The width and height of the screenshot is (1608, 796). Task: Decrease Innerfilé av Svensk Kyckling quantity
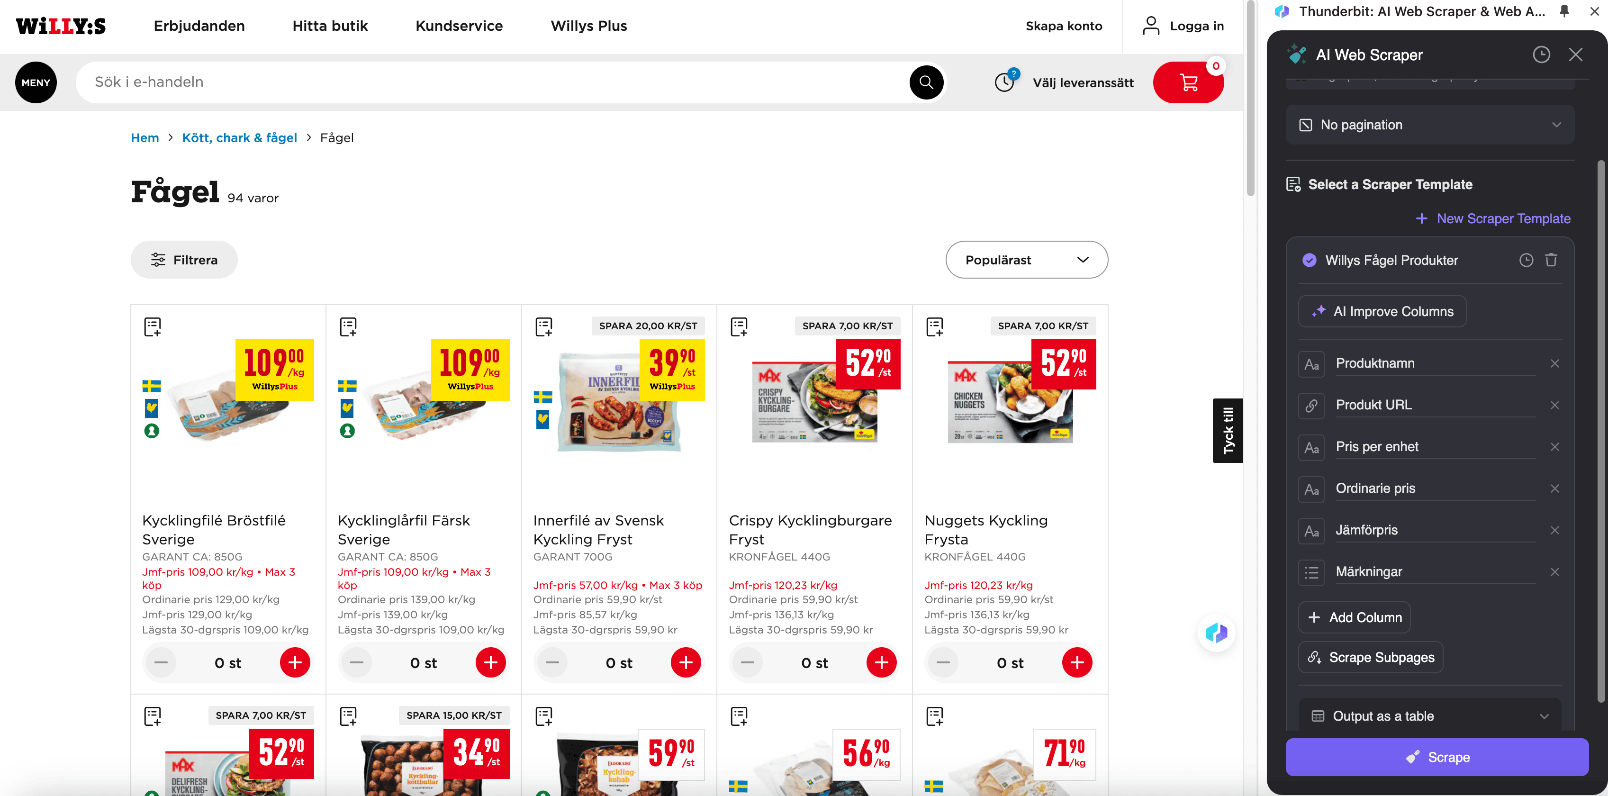552,662
